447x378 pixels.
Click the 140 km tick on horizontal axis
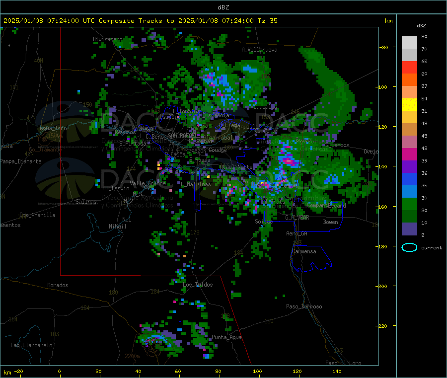(337, 371)
